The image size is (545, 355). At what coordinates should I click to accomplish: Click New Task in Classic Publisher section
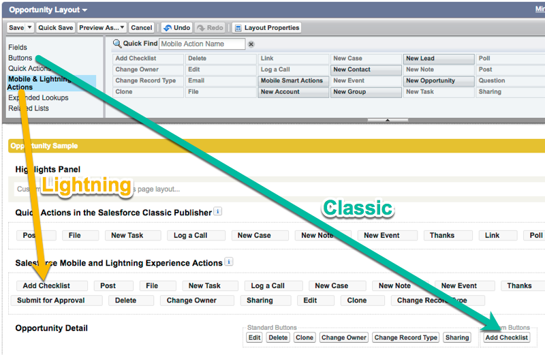pyautogui.click(x=133, y=235)
